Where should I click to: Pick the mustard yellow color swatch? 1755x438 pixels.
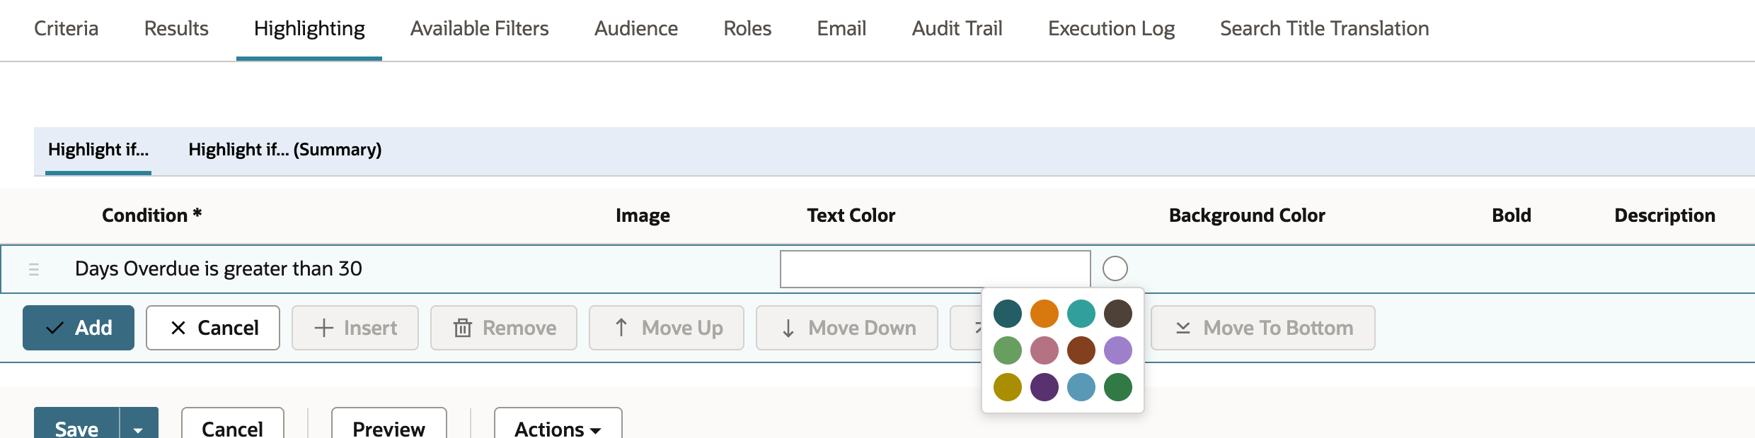[x=1008, y=387]
